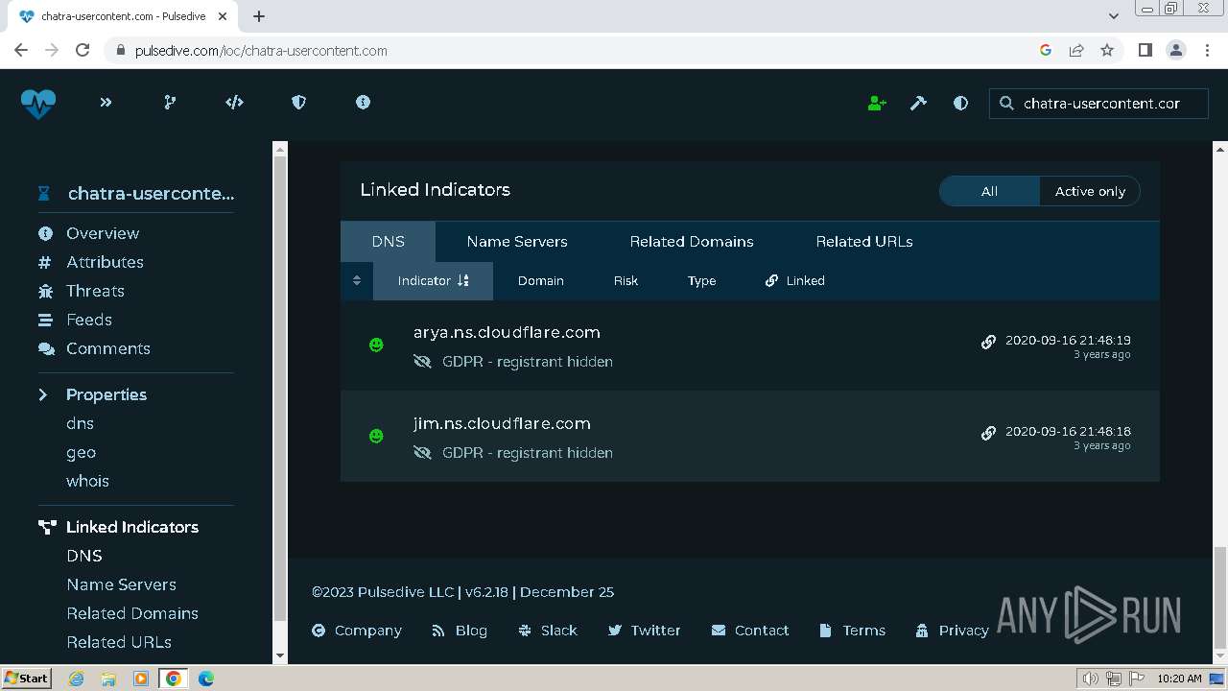
Task: Click green smiley risk icon for arya.ns.cloudflare.com
Action: coord(376,345)
